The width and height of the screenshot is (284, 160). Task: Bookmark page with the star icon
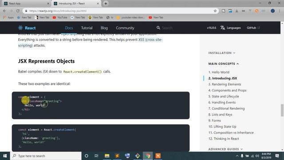click(x=215, y=11)
